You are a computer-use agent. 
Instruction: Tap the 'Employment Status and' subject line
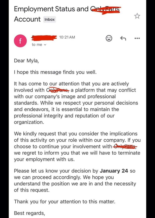(51, 9)
